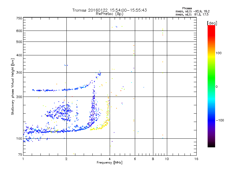Click the blue colorbar region near -100
231x173 pixels.
pos(211,120)
